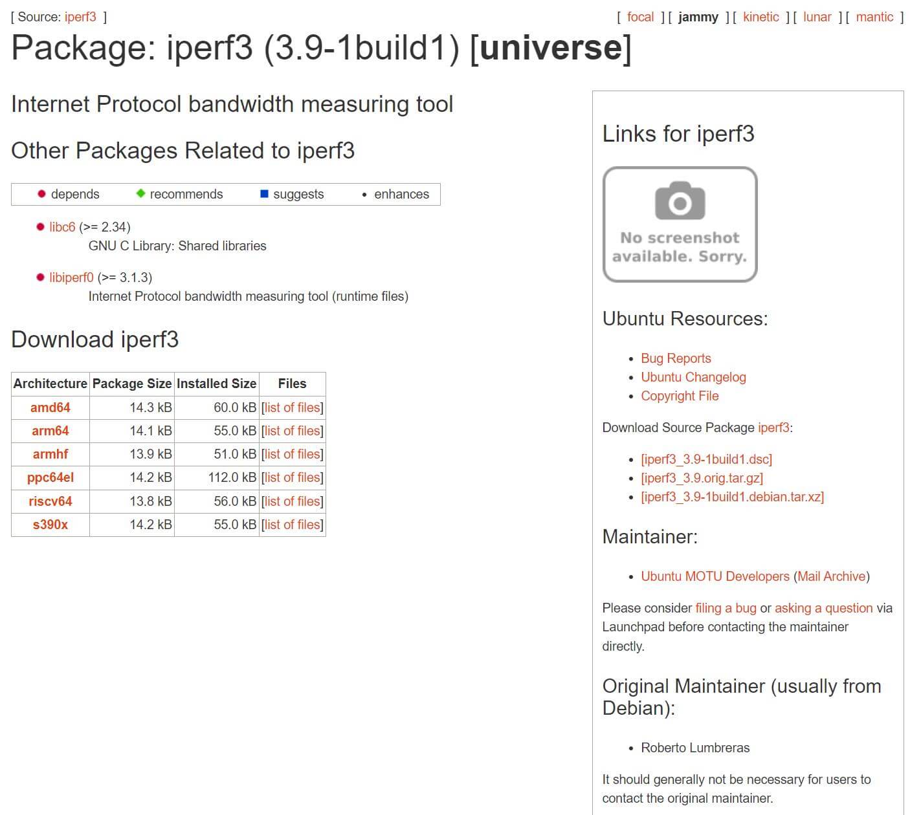Open source package iperf3 link in sidebar
Viewport: 910px width, 815px height.
coord(773,428)
